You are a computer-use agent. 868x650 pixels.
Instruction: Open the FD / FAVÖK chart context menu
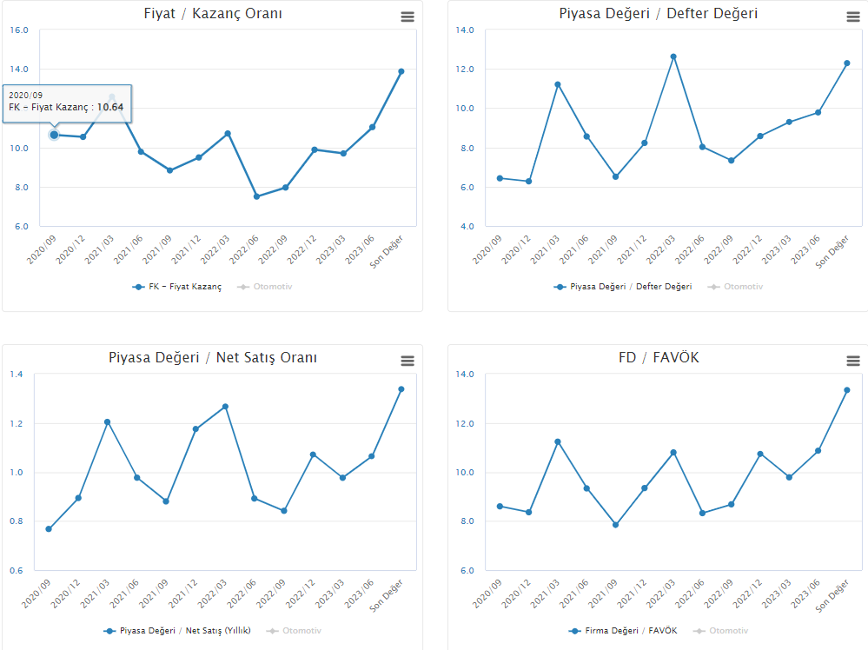click(852, 361)
